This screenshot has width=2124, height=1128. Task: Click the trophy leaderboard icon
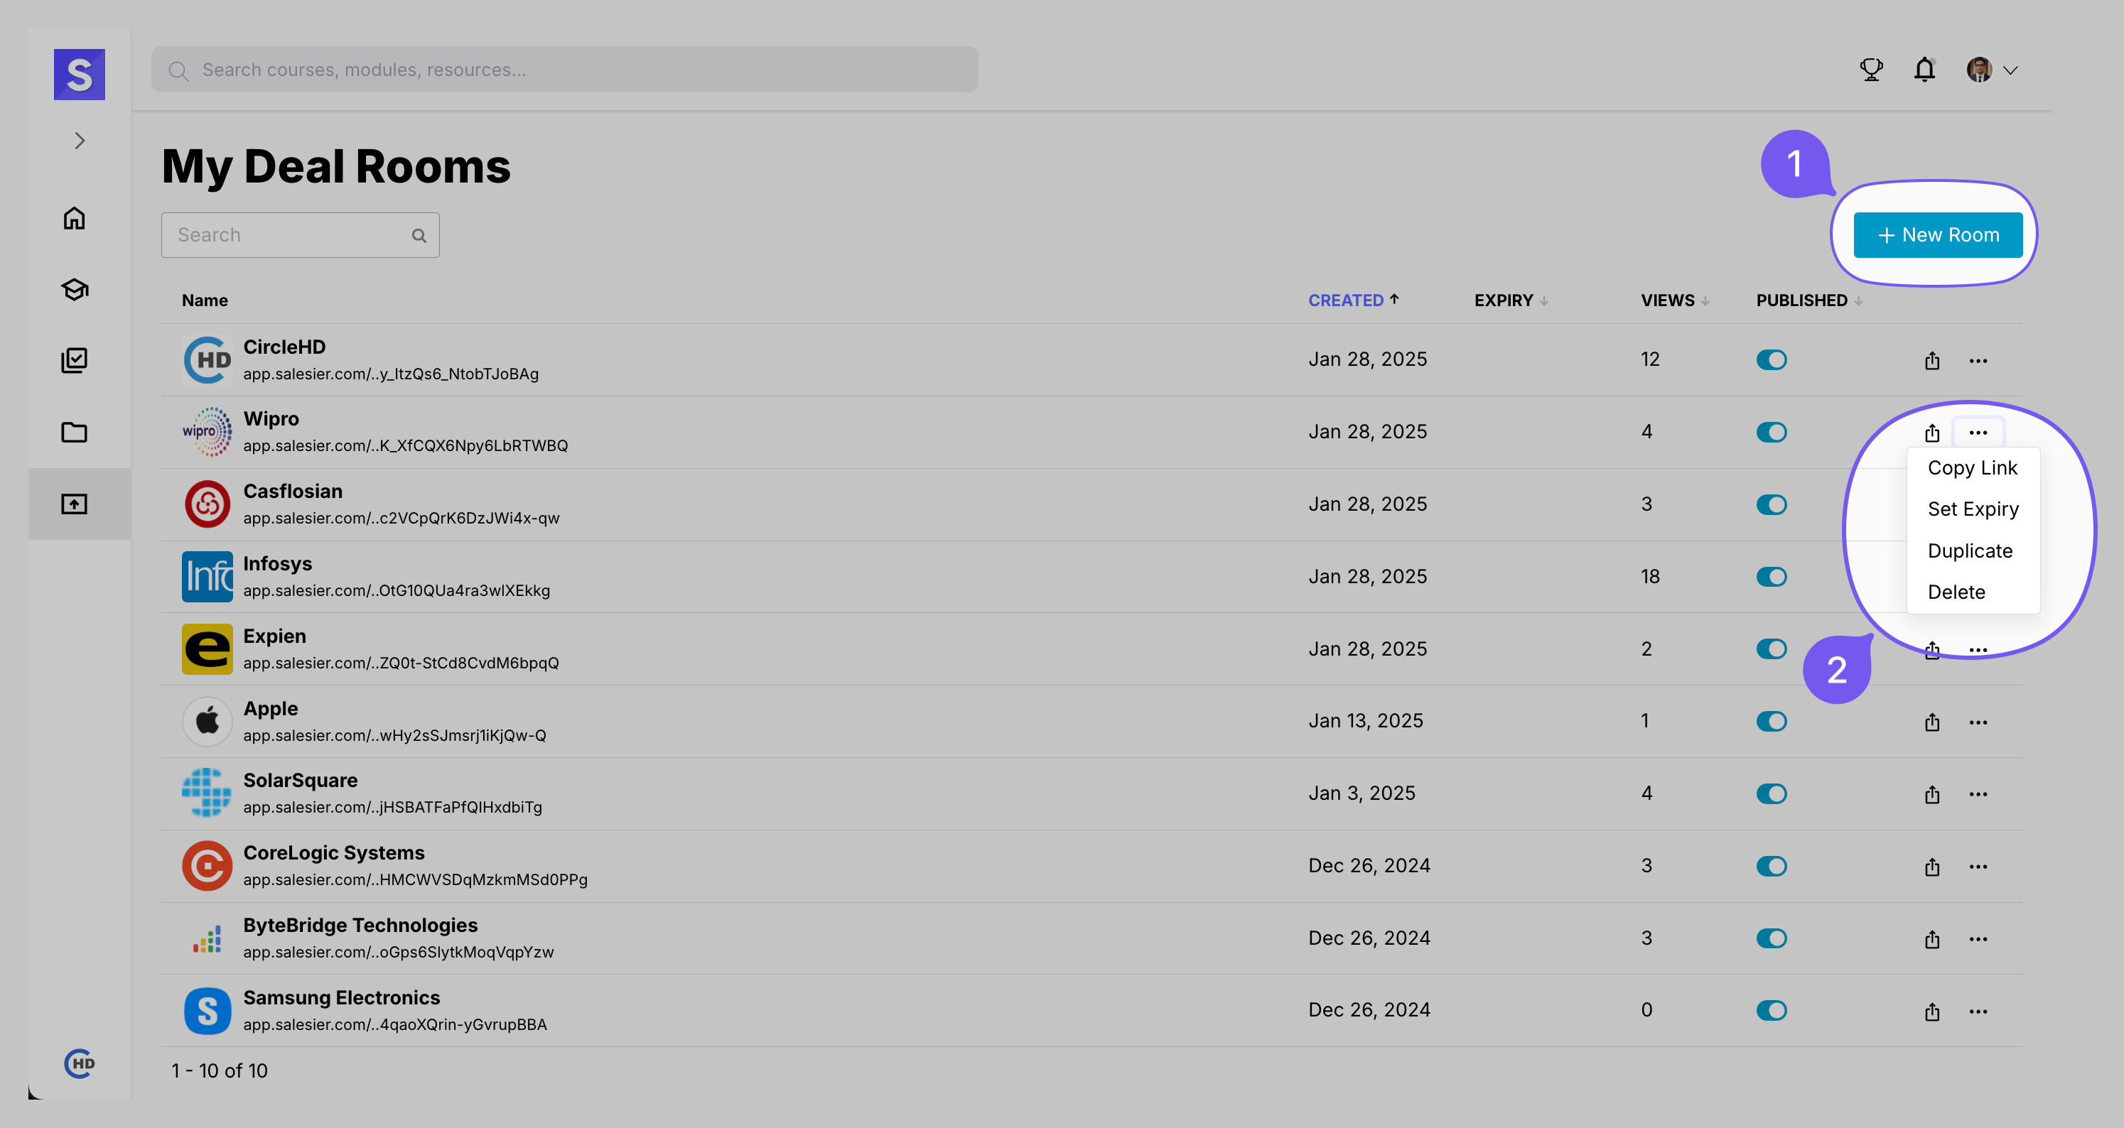pos(1871,70)
